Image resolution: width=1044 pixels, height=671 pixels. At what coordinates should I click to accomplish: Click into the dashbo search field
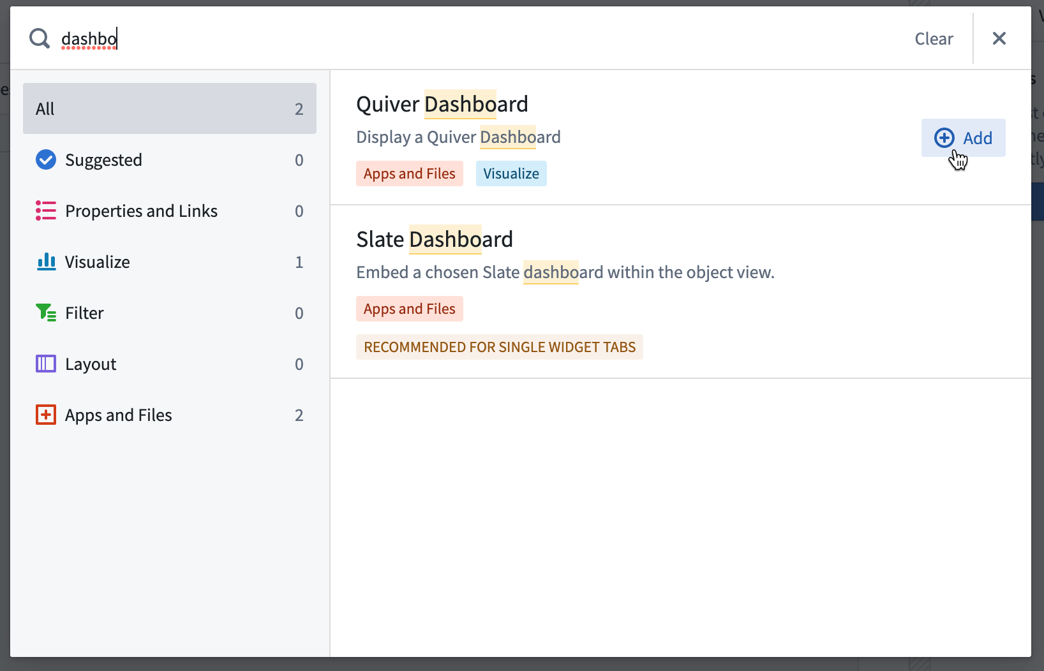click(x=479, y=39)
